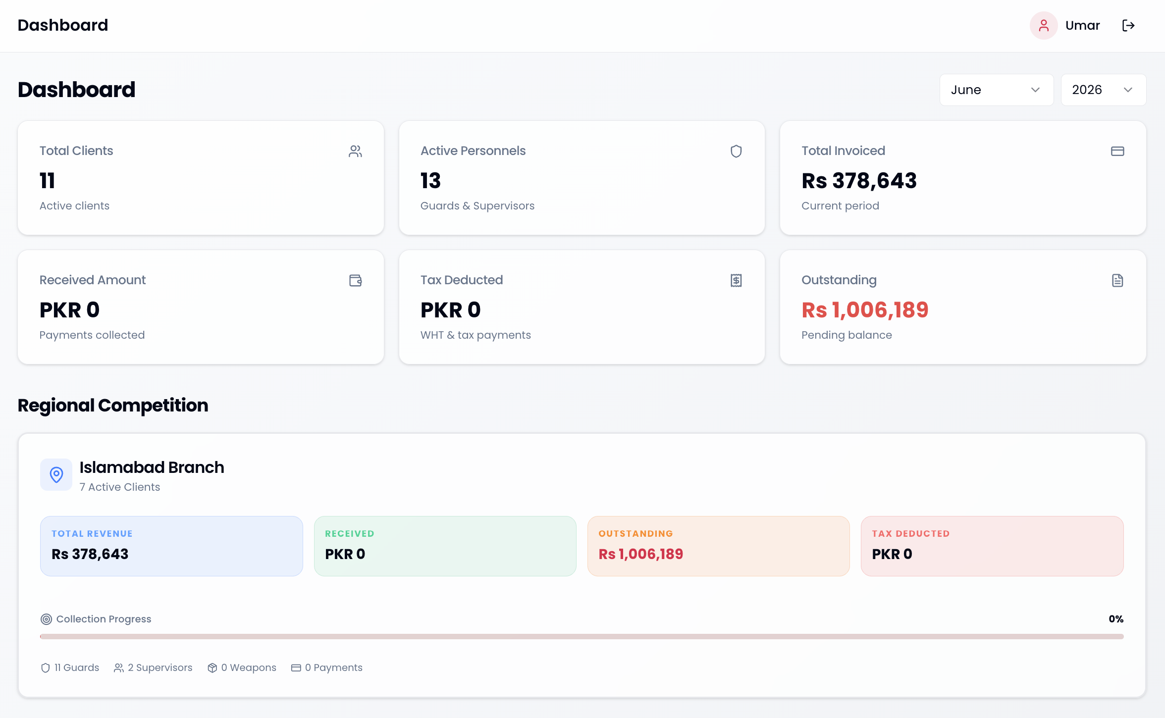
Task: Click the 'Active clients' subtitle
Action: 74,205
